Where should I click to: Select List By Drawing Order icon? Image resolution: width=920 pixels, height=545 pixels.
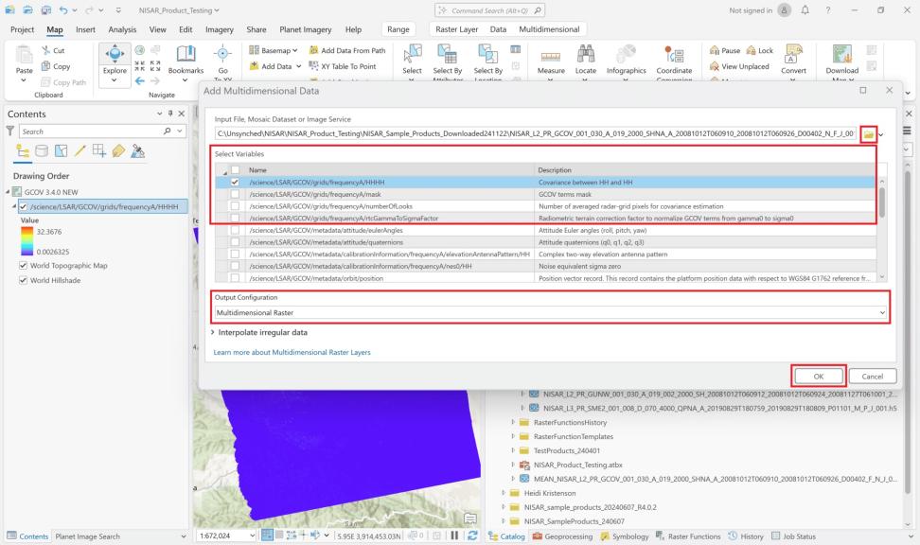coord(23,151)
